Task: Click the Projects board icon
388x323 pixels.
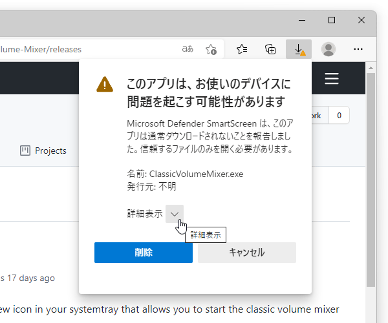Action: click(x=25, y=151)
